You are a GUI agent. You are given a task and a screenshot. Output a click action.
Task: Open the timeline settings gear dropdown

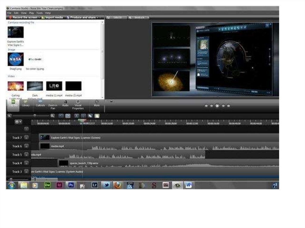tap(18, 122)
